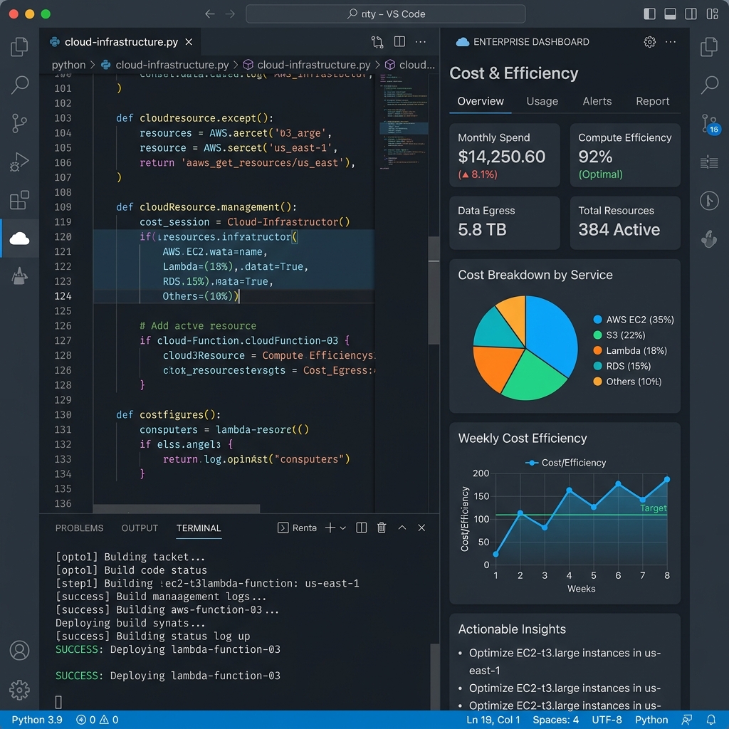Open the PROBLEMS panel tab
Viewport: 729px width, 729px height.
click(79, 528)
